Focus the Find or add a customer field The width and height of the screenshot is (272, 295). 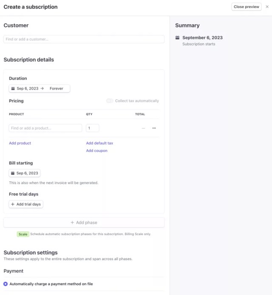click(84, 39)
